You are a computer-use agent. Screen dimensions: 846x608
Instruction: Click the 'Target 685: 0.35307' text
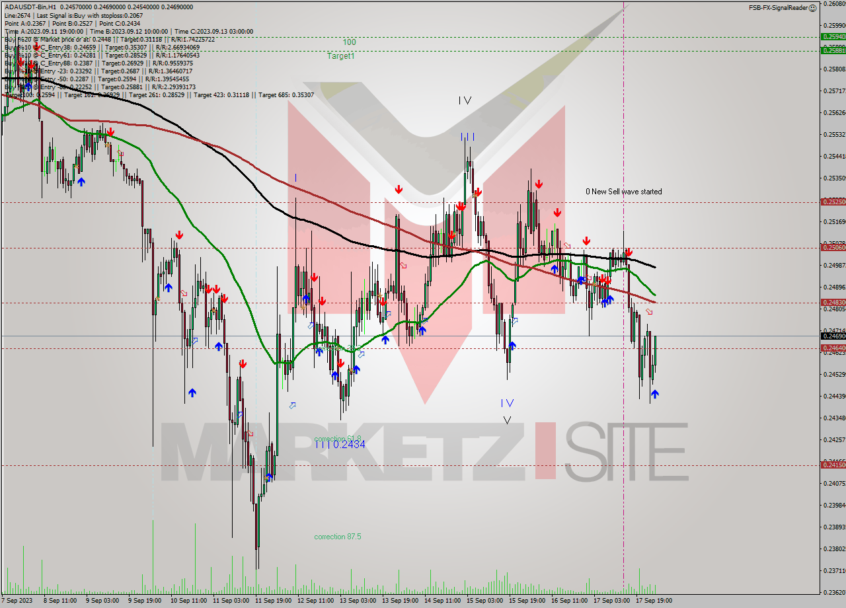pos(286,95)
